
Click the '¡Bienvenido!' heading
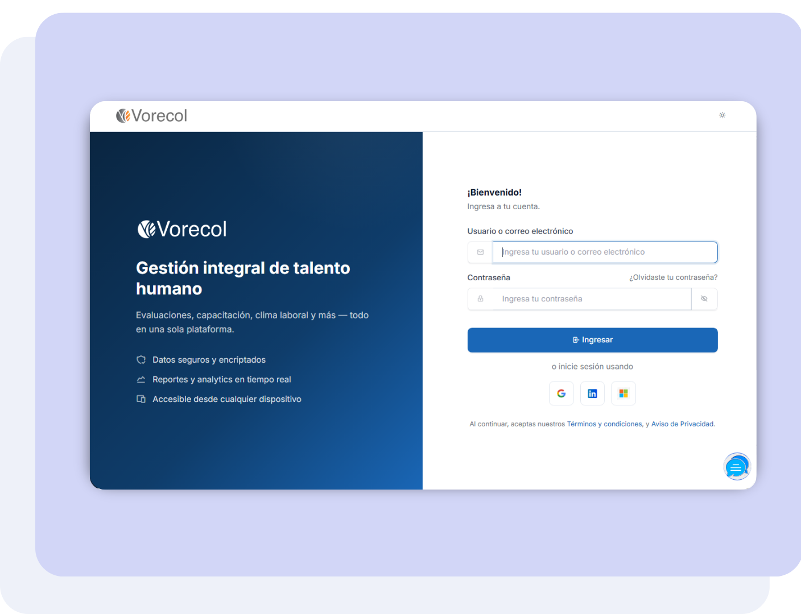[x=494, y=193]
